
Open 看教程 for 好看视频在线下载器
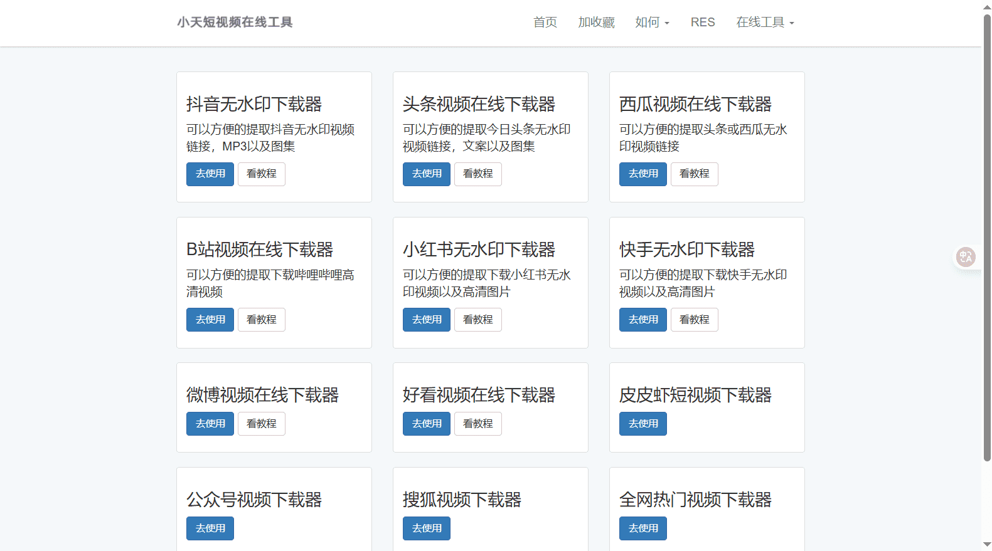pyautogui.click(x=478, y=424)
